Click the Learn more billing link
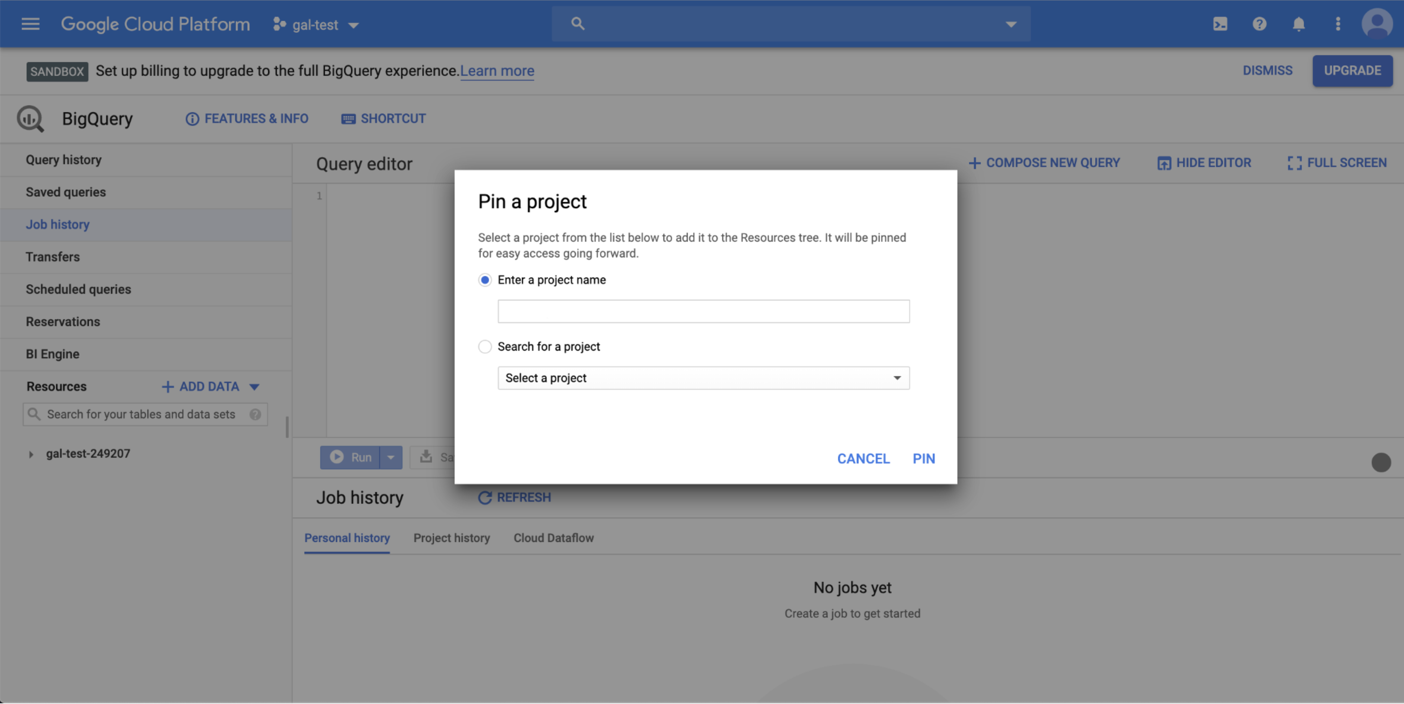Screen dimensions: 1404x704 pos(497,71)
